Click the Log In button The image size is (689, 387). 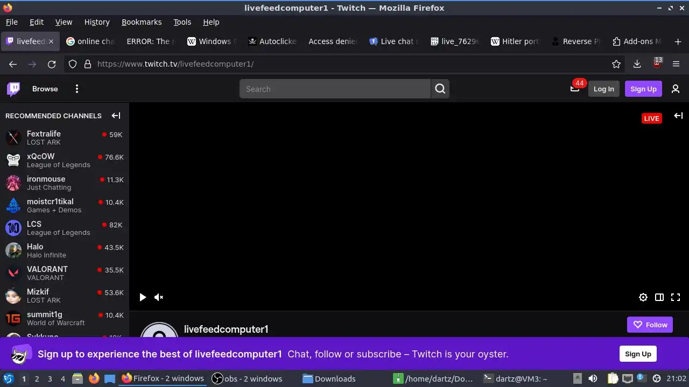603,89
